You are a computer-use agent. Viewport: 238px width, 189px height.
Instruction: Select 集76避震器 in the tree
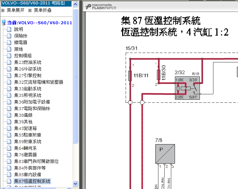point(25,155)
